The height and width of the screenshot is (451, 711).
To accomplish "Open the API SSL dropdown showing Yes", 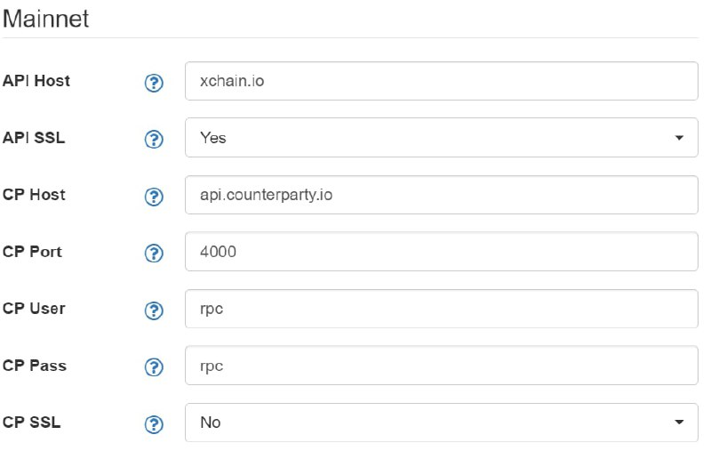I will (x=441, y=138).
